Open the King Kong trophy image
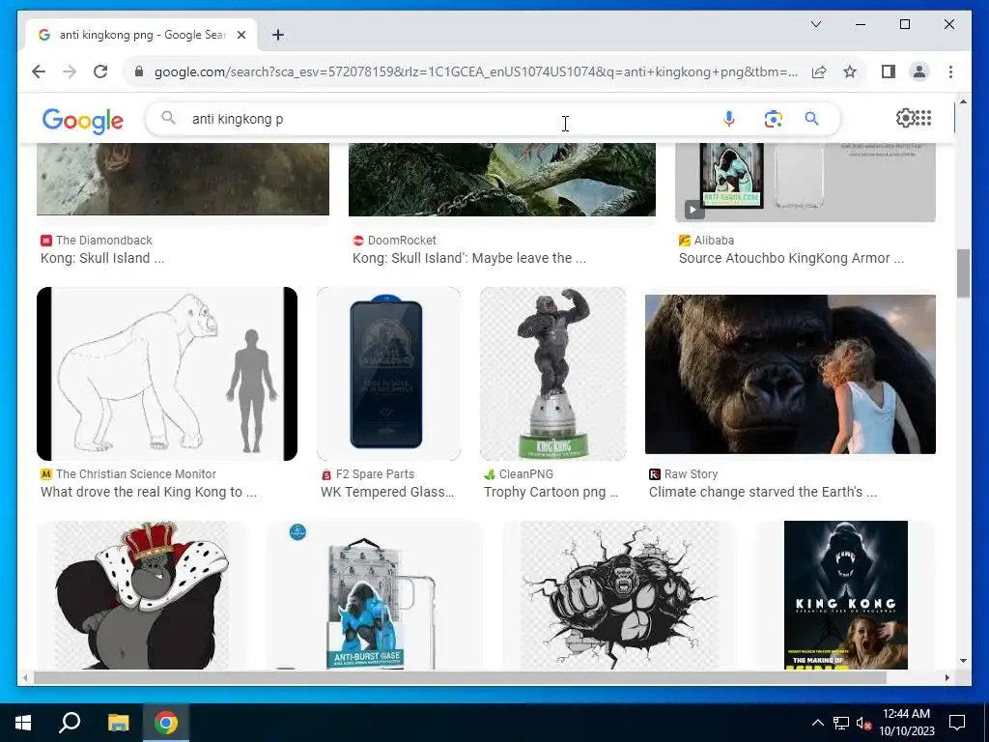Viewport: 989px width, 742px height. point(552,374)
